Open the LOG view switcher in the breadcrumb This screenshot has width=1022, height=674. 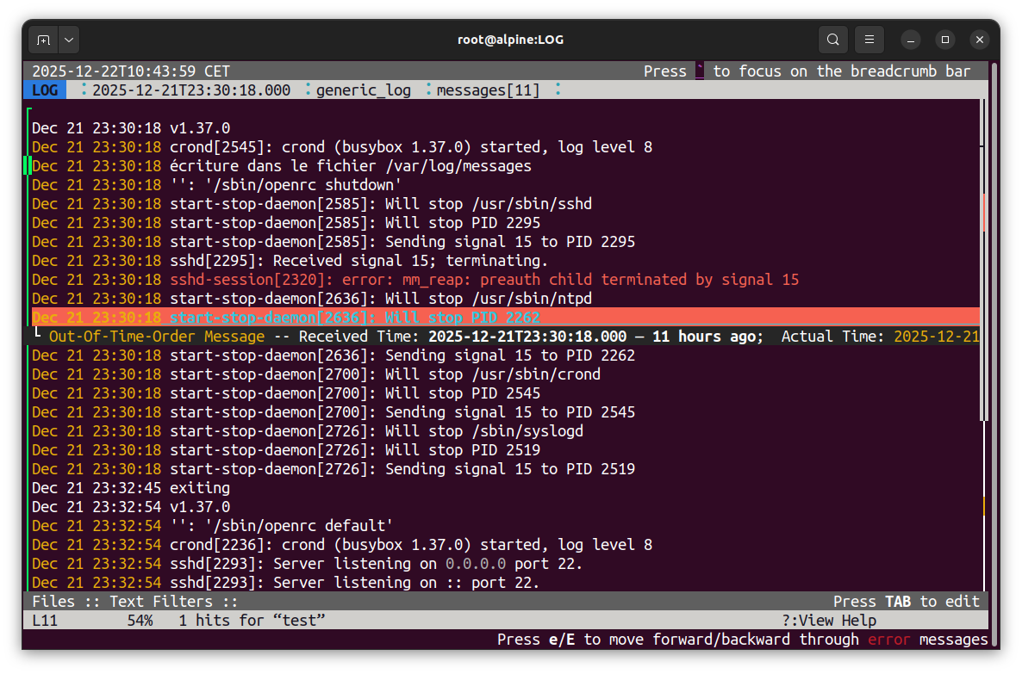click(44, 90)
